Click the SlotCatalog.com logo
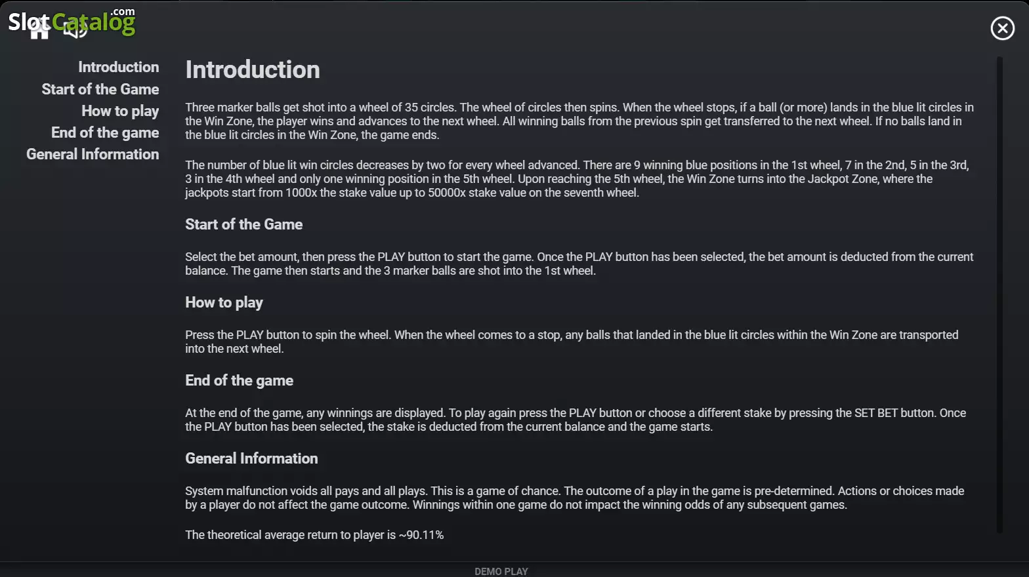Viewport: 1029px width, 577px height. [x=72, y=22]
